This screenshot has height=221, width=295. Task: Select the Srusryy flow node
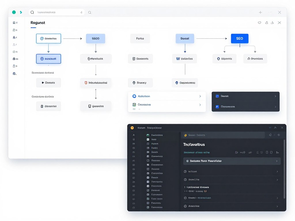tap(140, 83)
